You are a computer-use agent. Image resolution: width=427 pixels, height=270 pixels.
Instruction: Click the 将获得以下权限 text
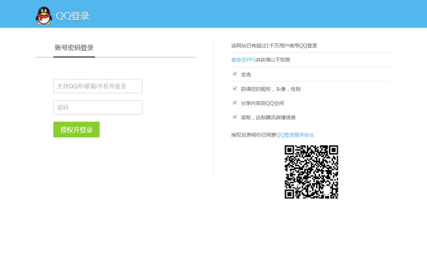pos(272,60)
